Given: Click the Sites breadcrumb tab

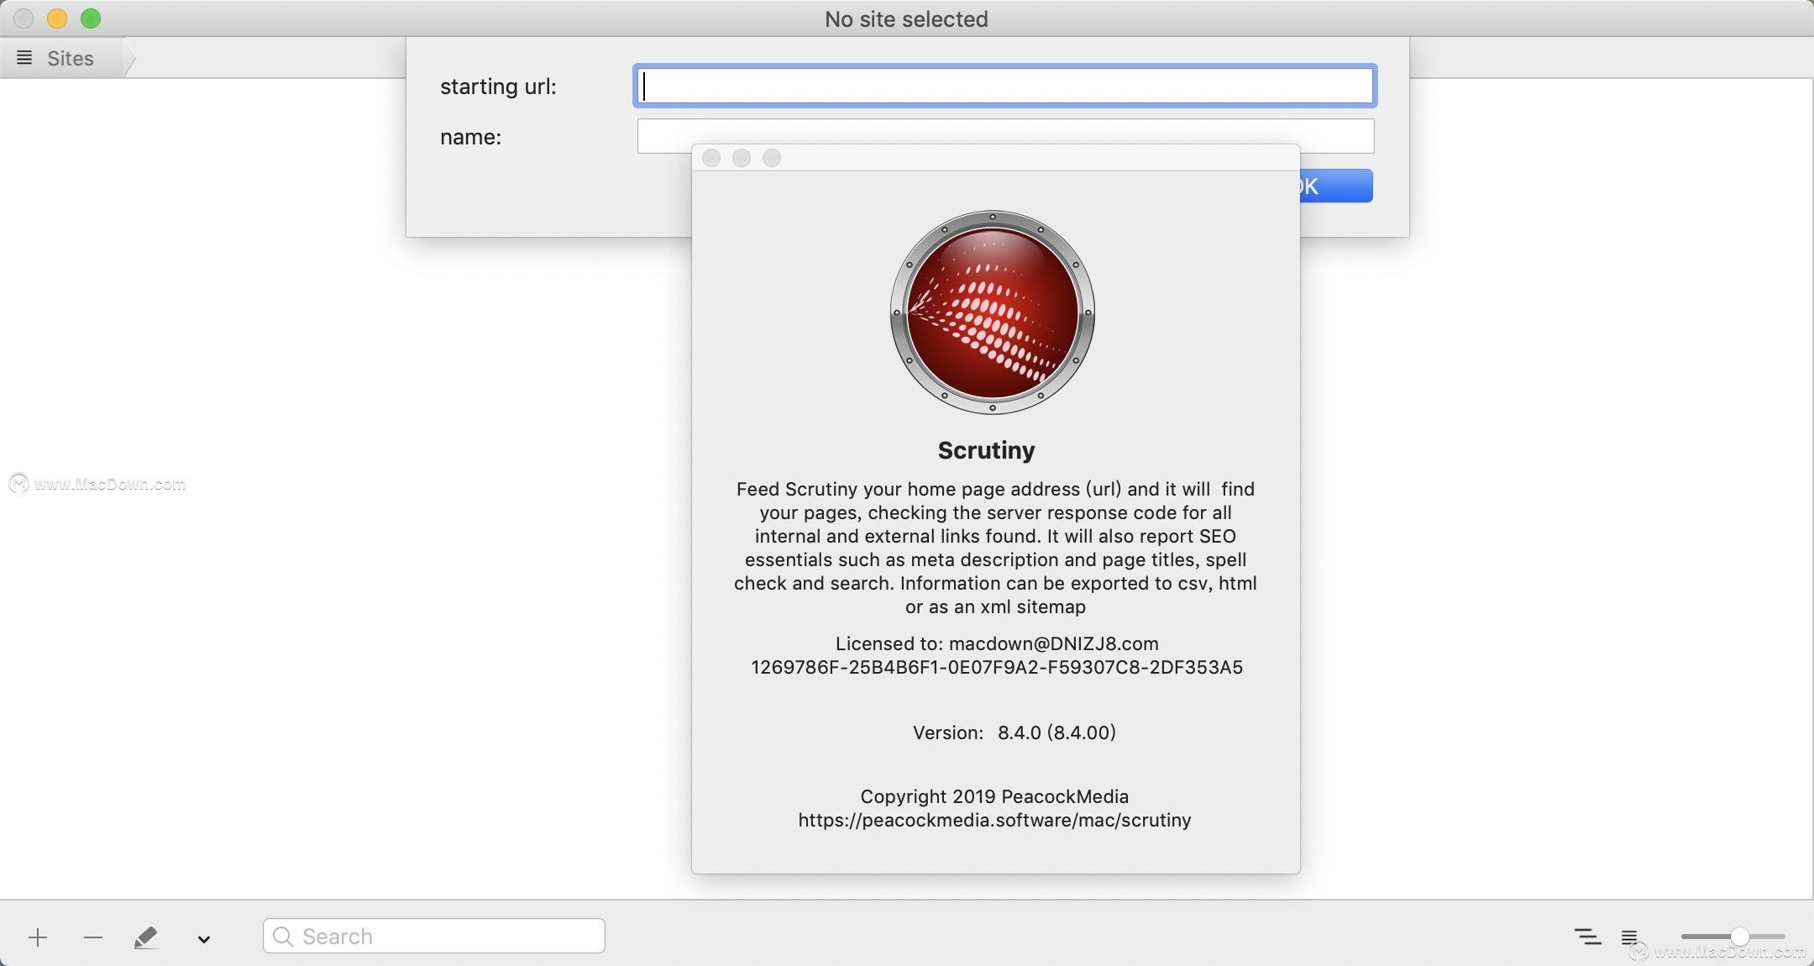Looking at the screenshot, I should tap(67, 58).
